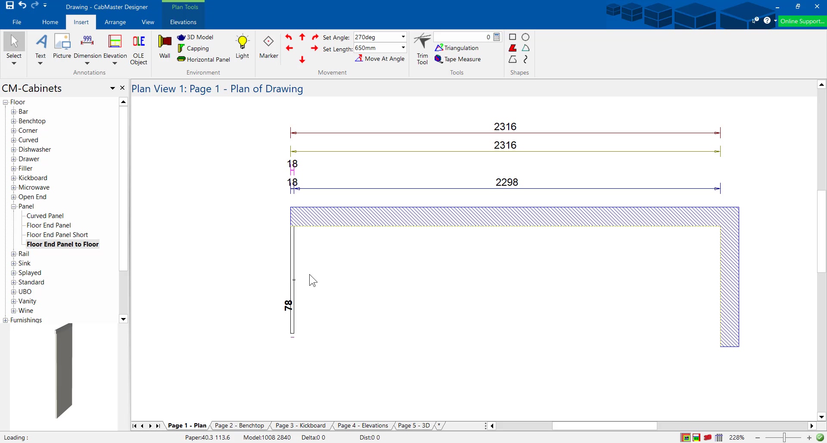Insert a Text annotation
This screenshot has width=827, height=443.
[x=40, y=46]
